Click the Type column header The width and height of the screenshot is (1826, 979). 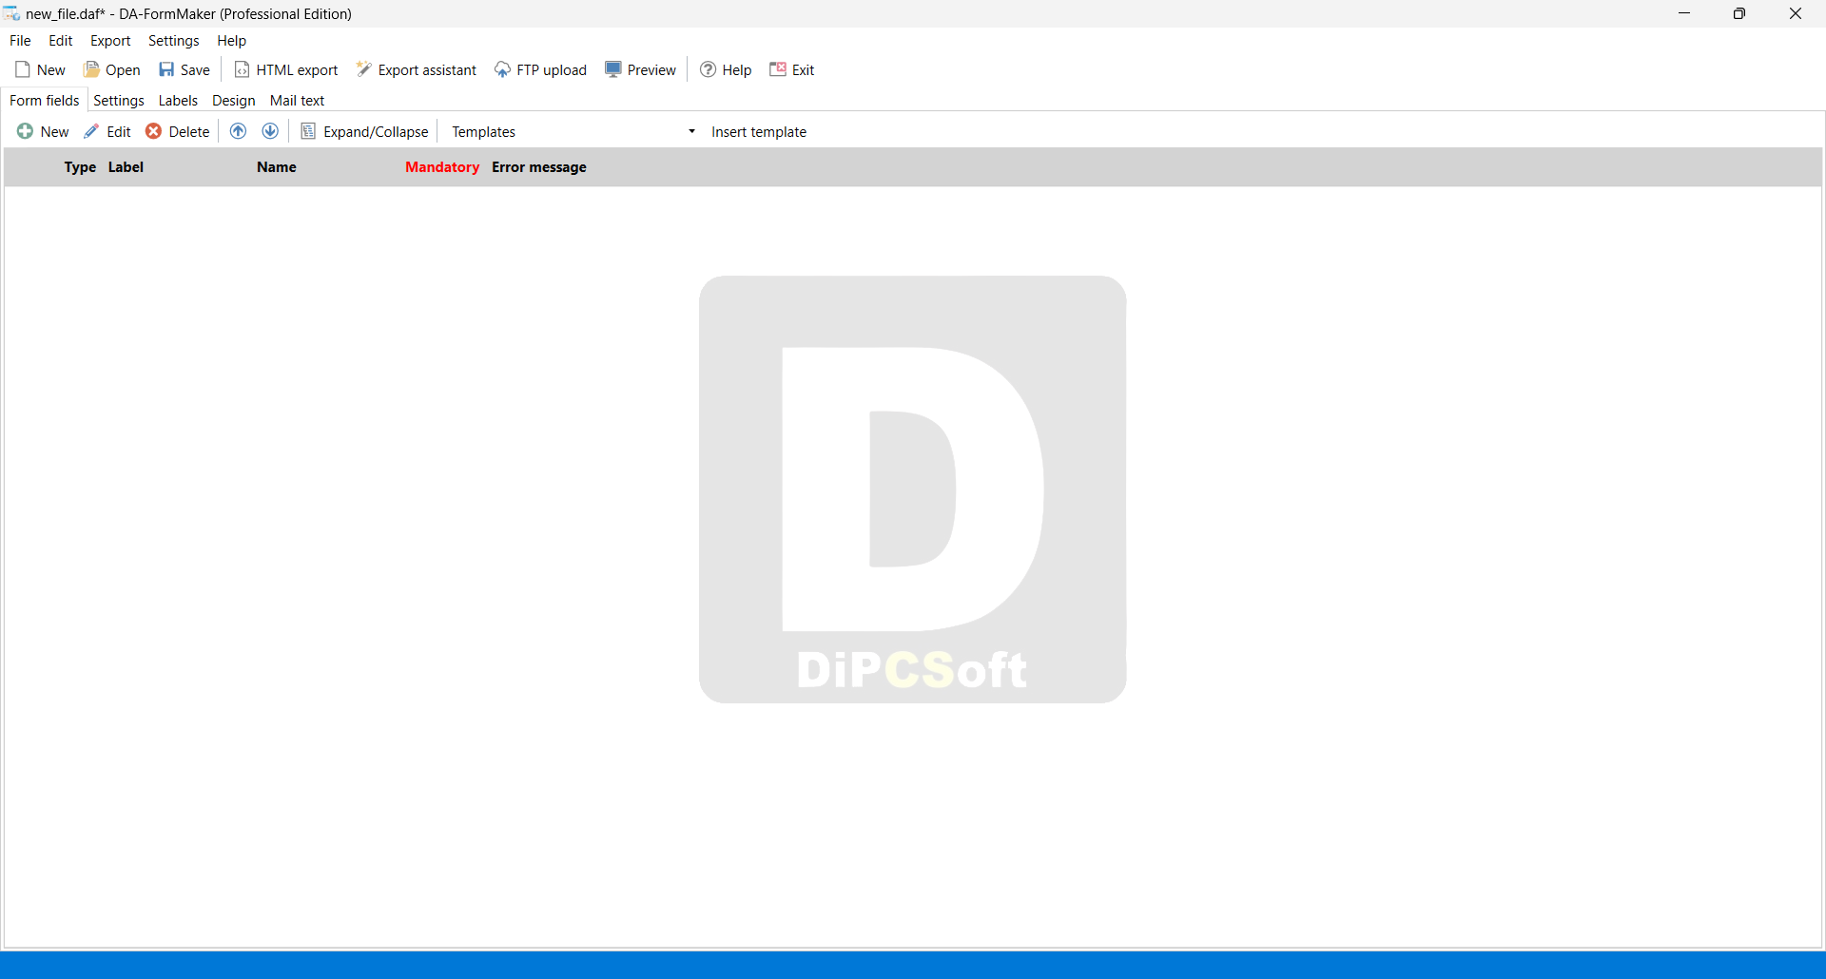(80, 166)
